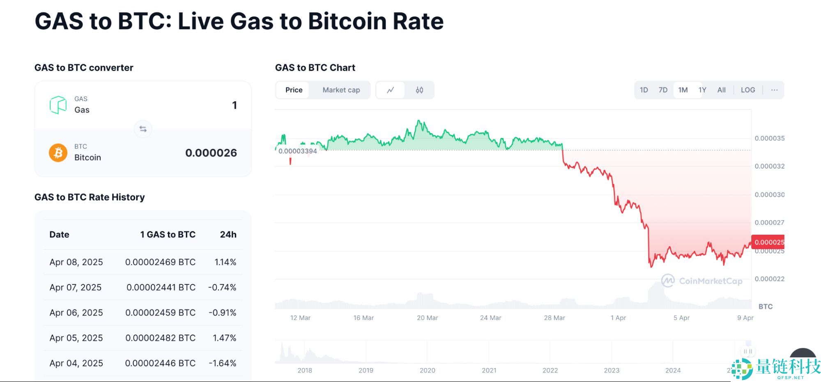
Task: Choose the 1Y chart range
Action: tap(702, 90)
